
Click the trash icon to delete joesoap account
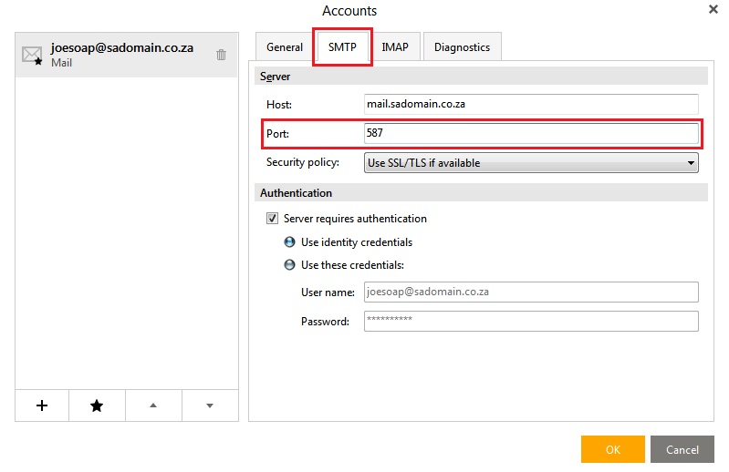(x=221, y=55)
